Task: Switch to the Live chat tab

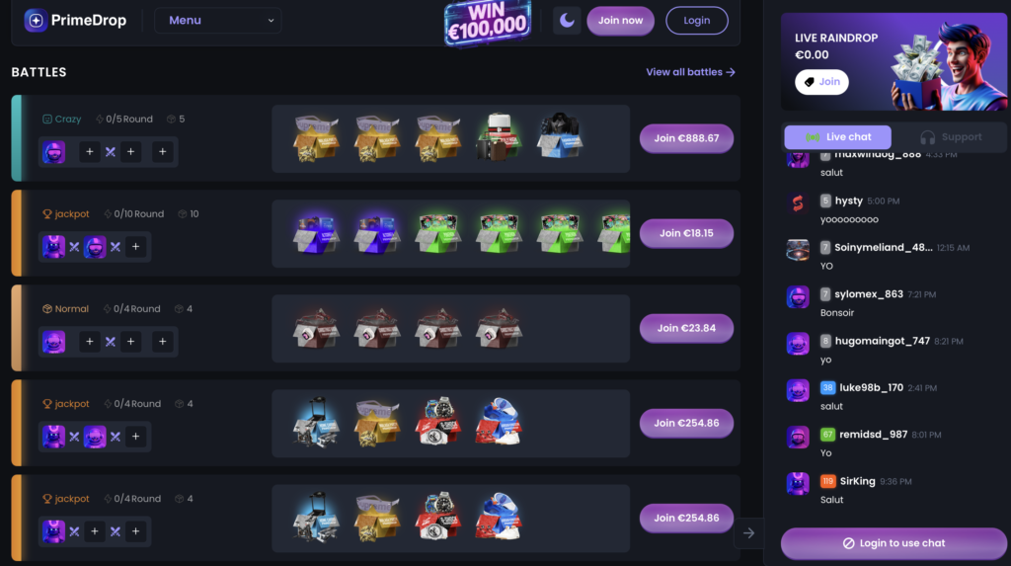Action: coord(837,137)
